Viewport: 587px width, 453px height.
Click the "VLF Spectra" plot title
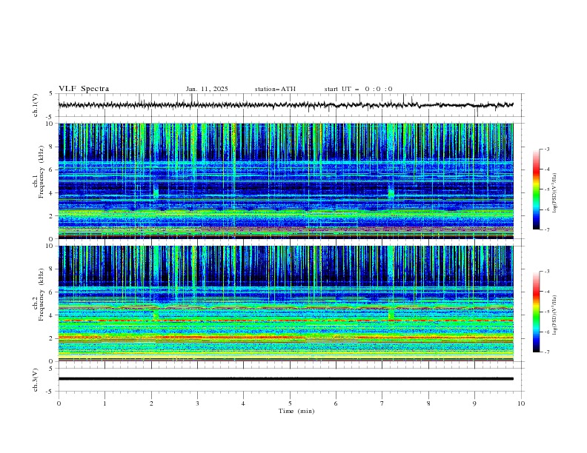[x=84, y=89]
